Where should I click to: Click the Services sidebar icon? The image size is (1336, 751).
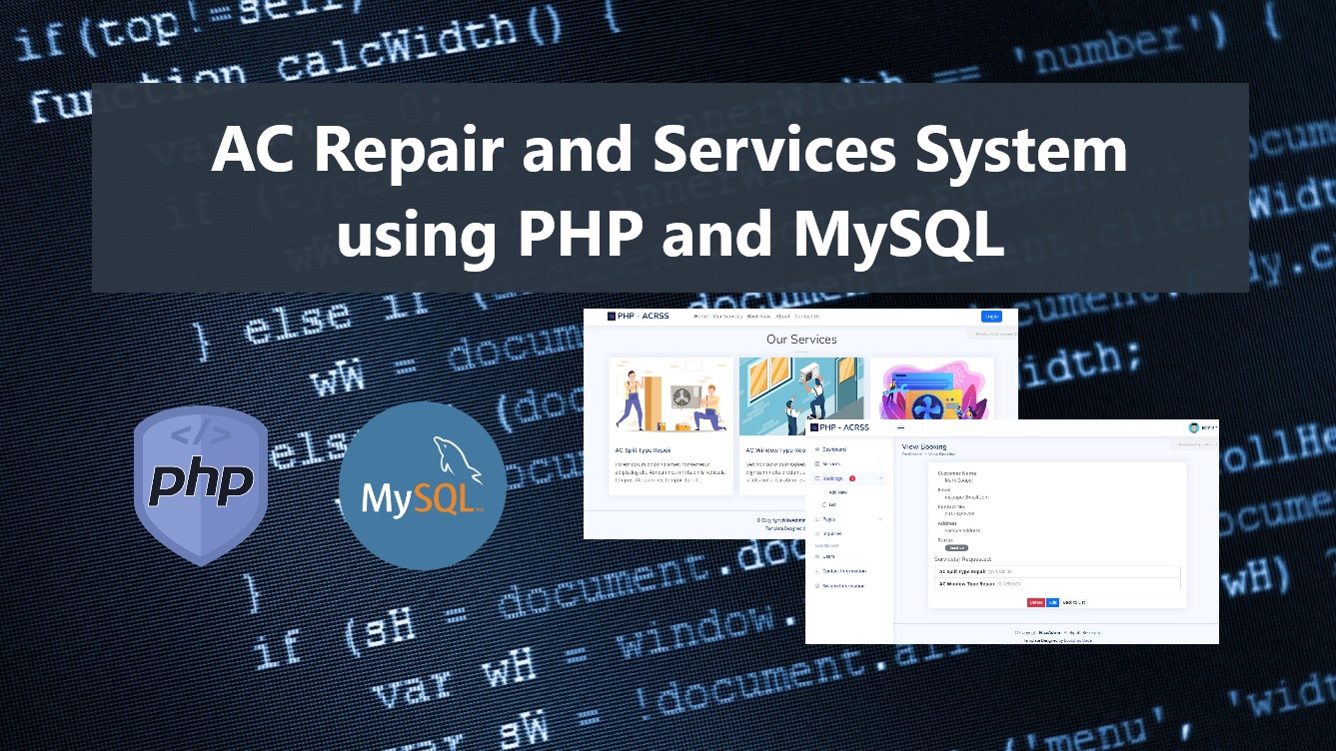pos(817,464)
